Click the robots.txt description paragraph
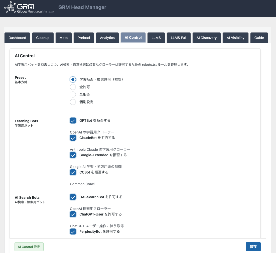 [x=102, y=64]
